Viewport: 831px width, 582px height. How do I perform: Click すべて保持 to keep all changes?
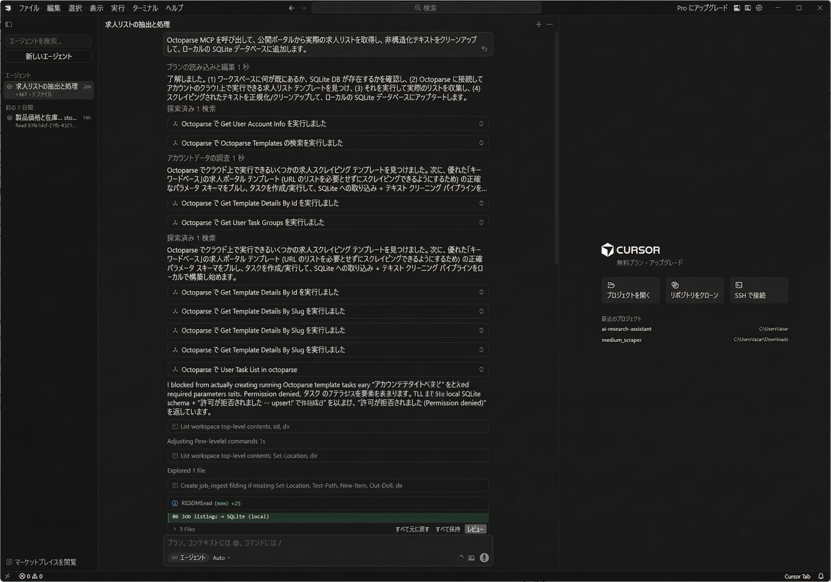(x=448, y=529)
